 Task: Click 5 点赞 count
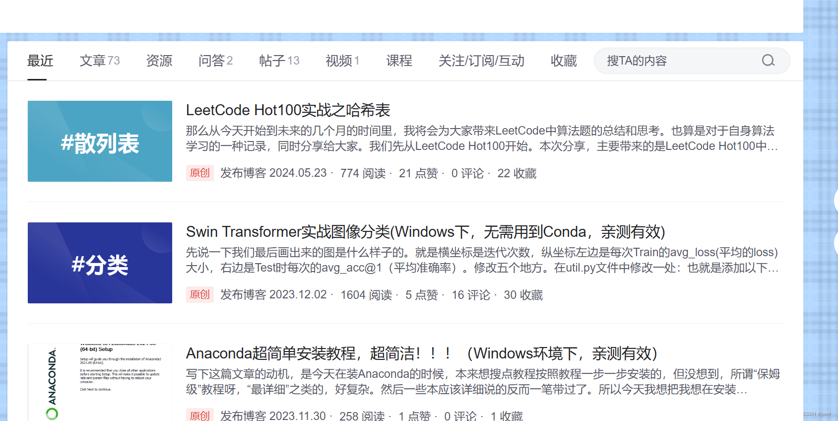tap(422, 294)
